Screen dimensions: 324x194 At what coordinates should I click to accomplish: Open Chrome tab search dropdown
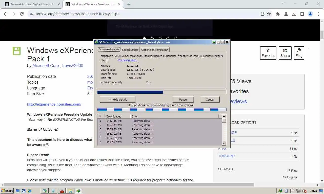tap(283, 4)
